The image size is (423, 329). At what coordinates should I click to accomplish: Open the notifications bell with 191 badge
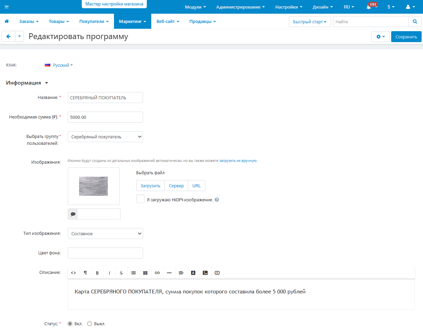(369, 7)
